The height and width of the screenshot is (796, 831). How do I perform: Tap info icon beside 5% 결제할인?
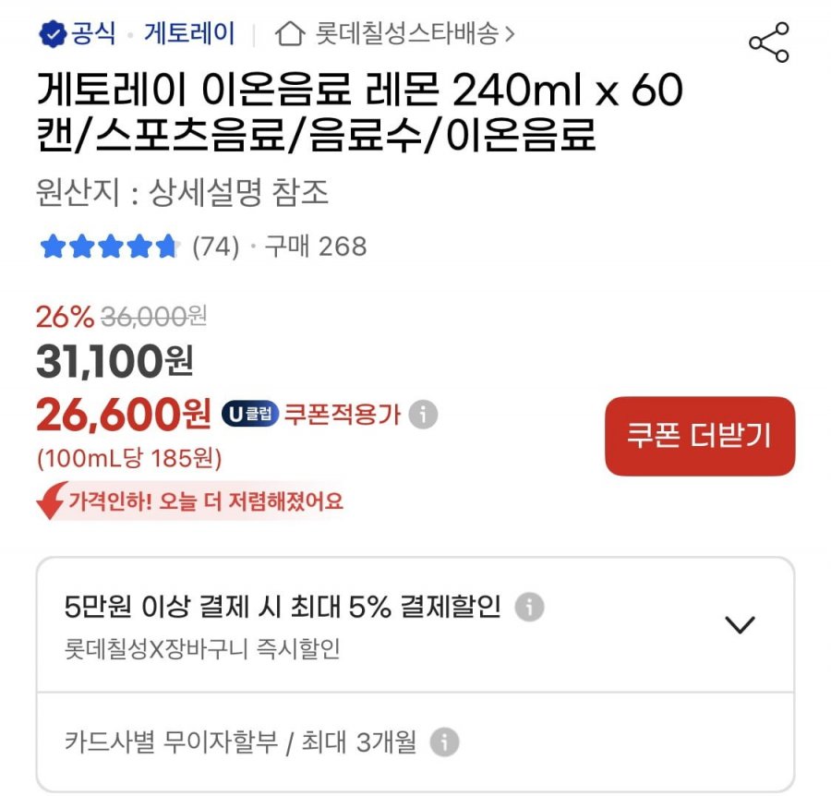tap(529, 607)
